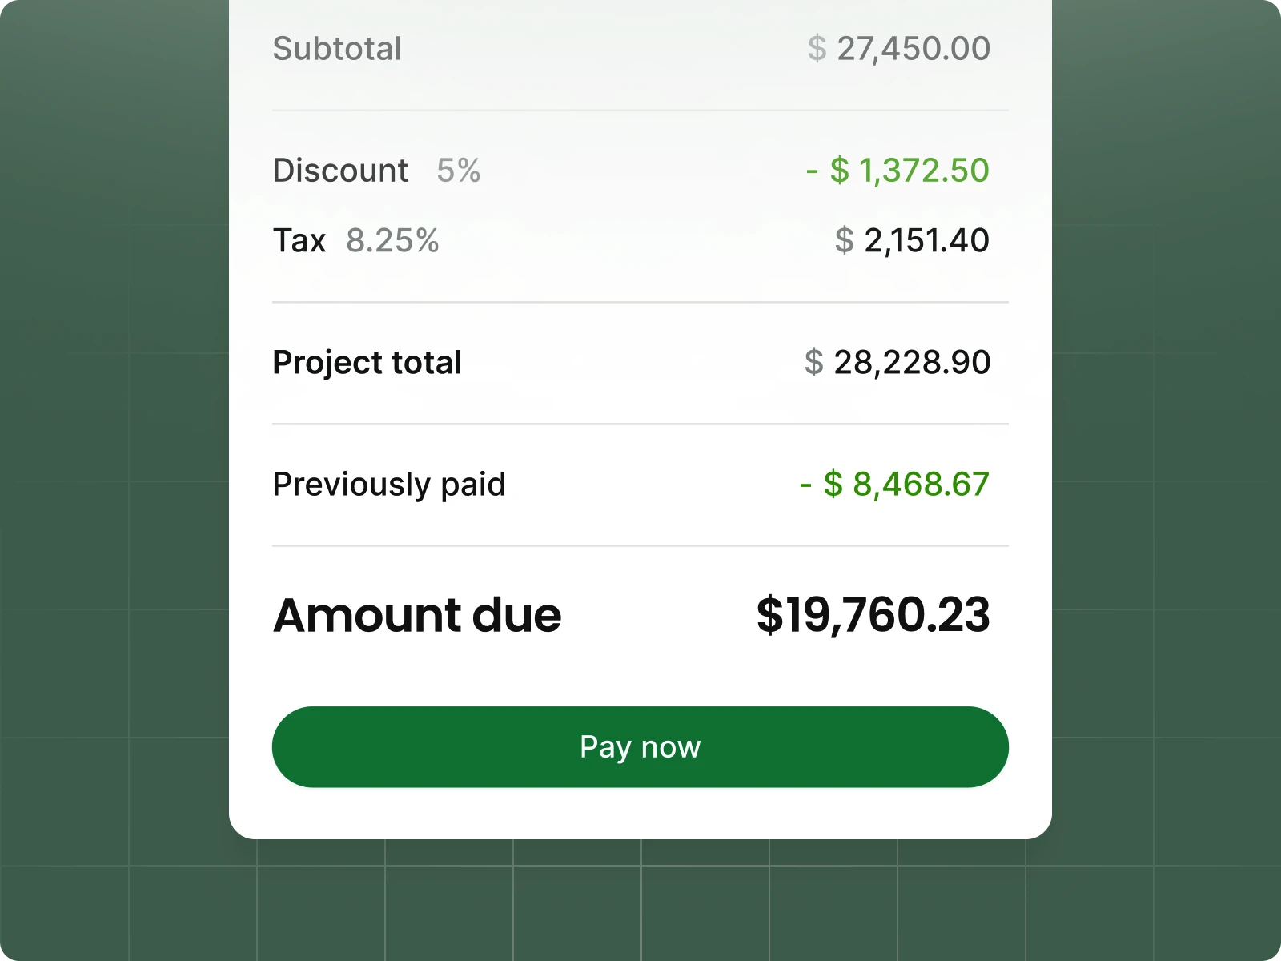Click the Project total label
The height and width of the screenshot is (961, 1281).
(x=367, y=362)
